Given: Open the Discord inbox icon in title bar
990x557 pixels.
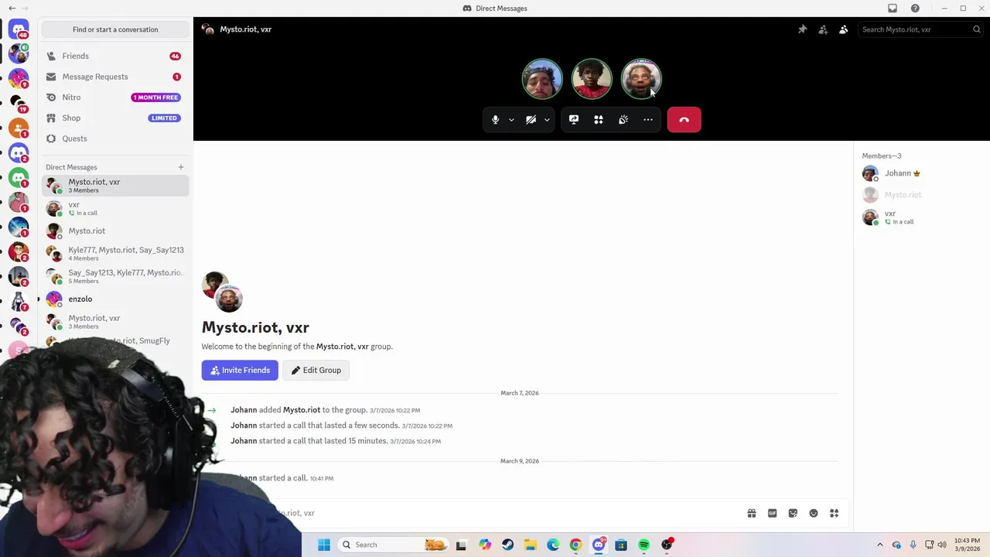Looking at the screenshot, I should pyautogui.click(x=893, y=9).
